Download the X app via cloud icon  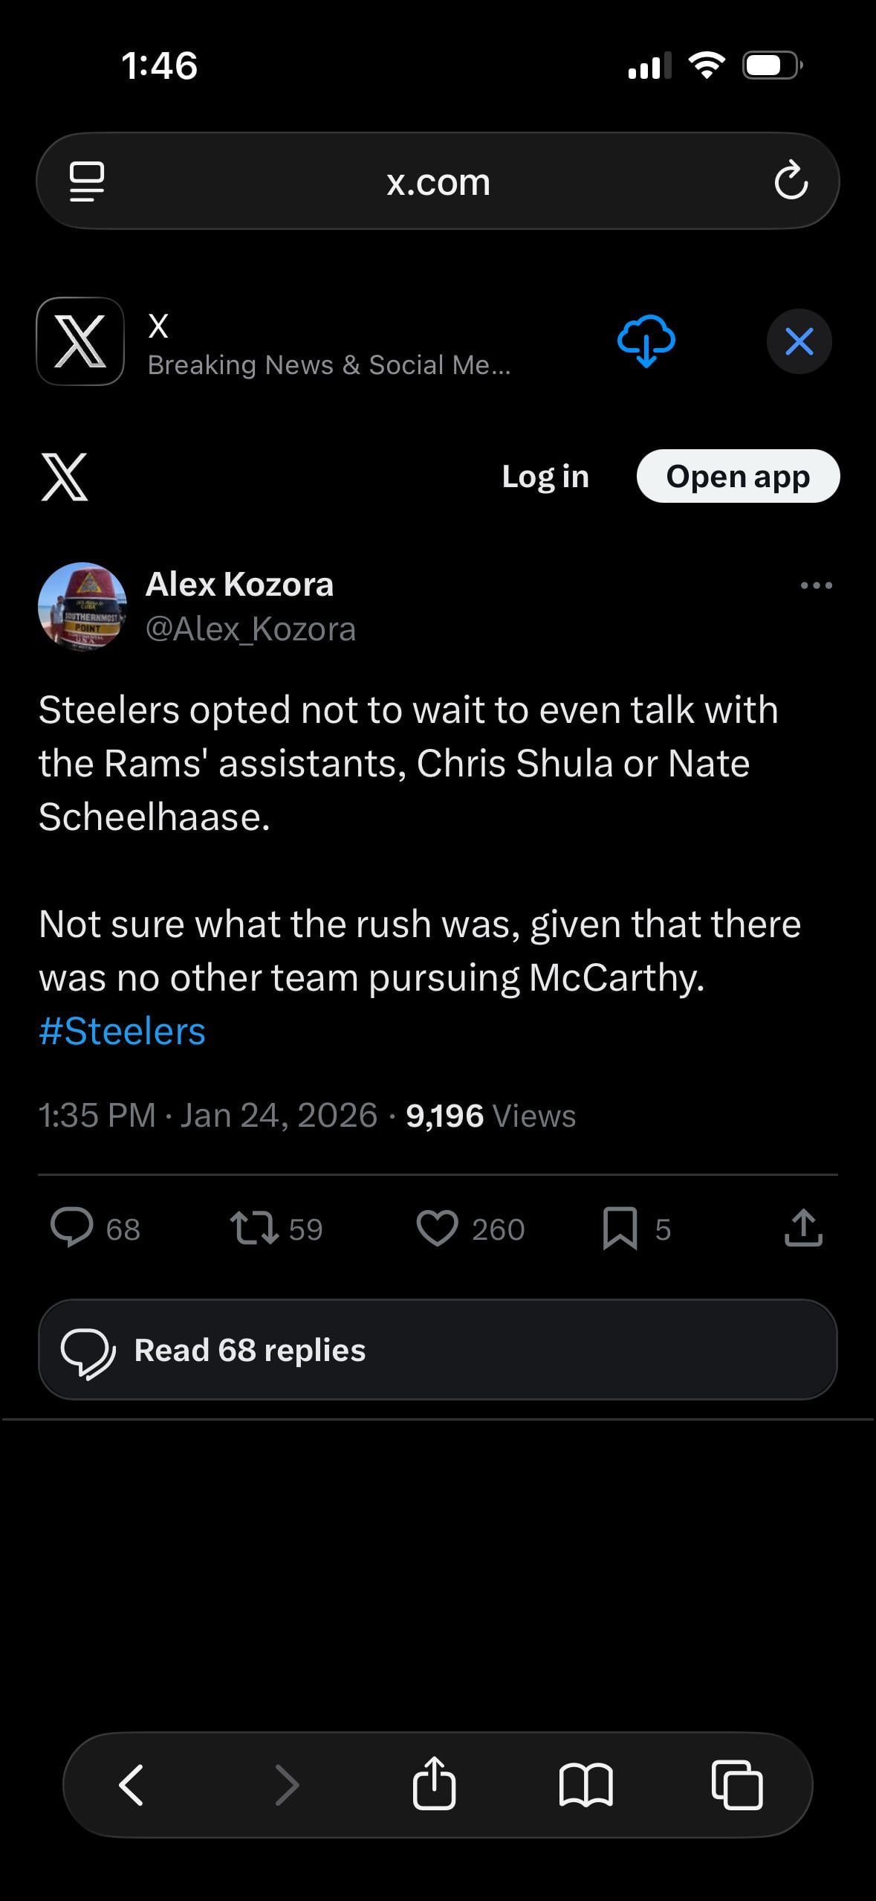(646, 341)
